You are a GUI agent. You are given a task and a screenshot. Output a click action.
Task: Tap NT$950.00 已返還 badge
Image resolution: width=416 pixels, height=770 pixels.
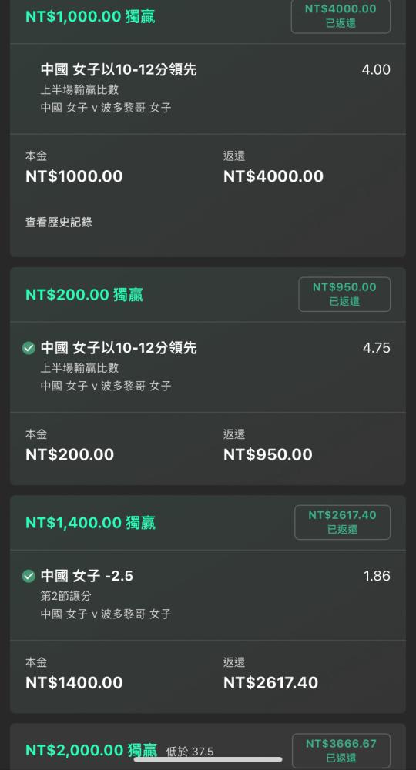[x=344, y=294]
